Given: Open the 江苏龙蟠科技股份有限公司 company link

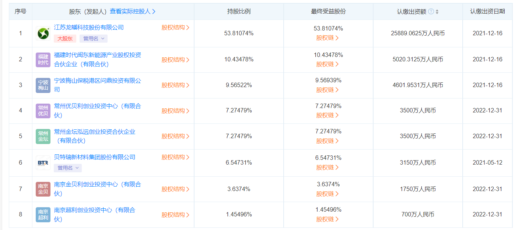Looking at the screenshot, I should pyautogui.click(x=89, y=28).
